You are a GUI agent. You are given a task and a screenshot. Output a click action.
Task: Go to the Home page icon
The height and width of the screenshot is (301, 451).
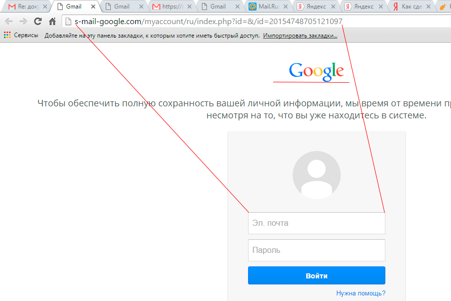52,22
